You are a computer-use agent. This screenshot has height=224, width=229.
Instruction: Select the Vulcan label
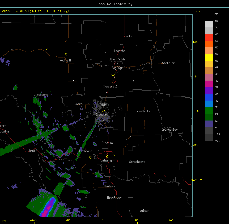[x=144, y=211]
